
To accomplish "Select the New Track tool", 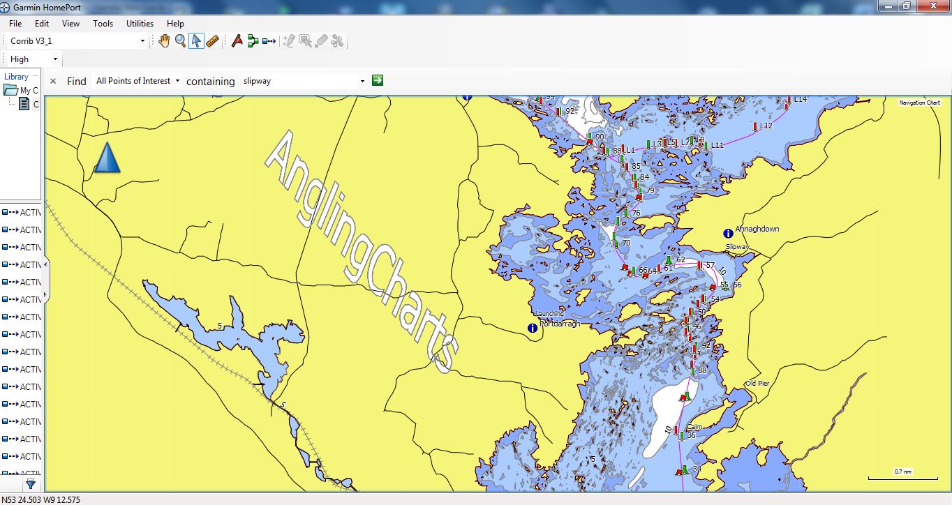I will [x=269, y=41].
